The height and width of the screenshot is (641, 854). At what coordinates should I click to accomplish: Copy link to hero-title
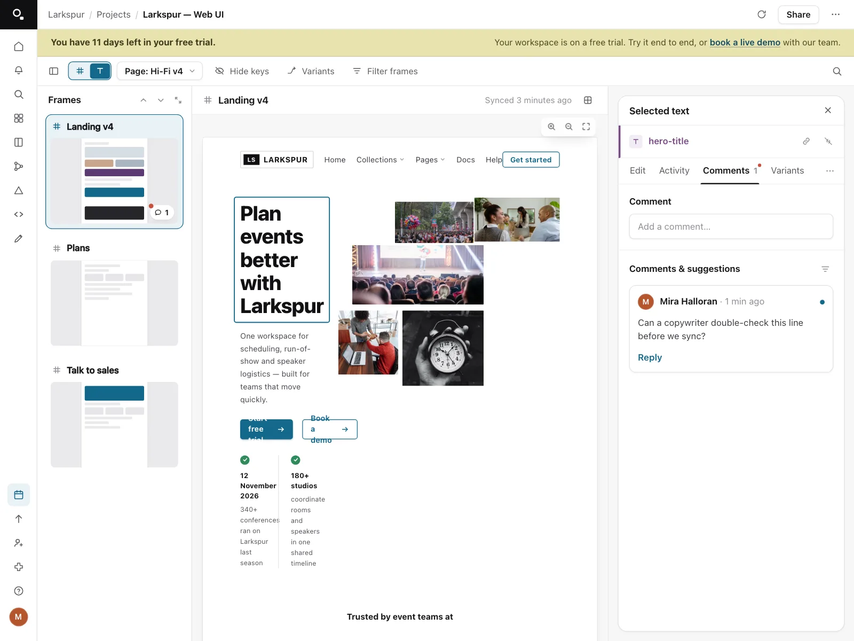pos(806,141)
